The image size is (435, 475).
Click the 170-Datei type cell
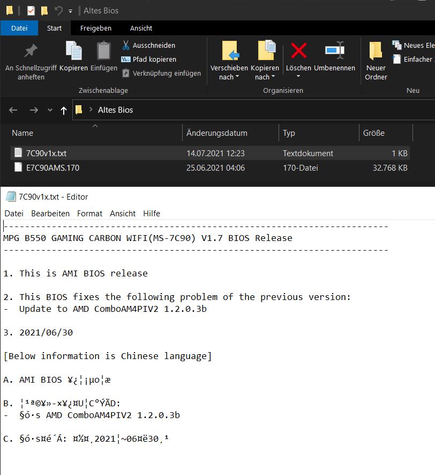tap(300, 168)
